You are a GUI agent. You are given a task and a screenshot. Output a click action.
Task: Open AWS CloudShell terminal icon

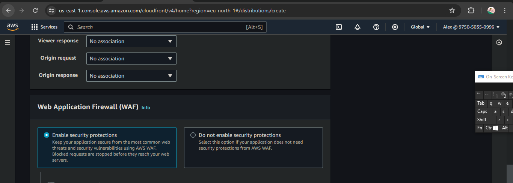tap(339, 27)
